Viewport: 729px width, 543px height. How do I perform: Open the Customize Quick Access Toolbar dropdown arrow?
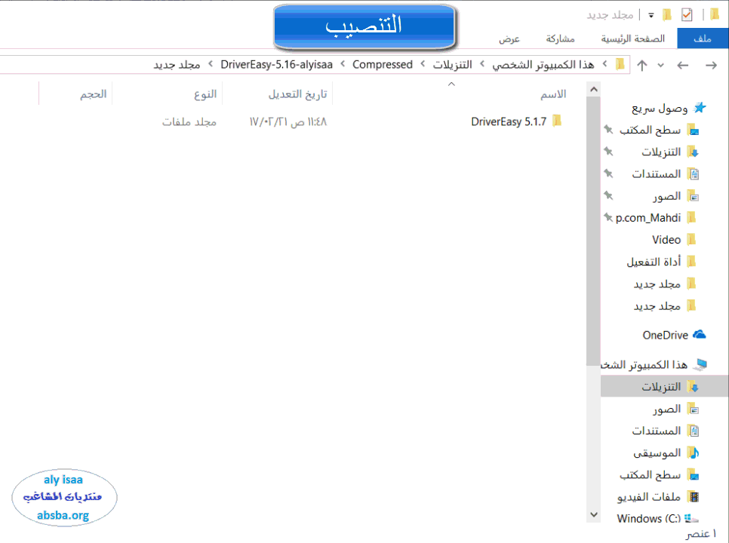(651, 15)
